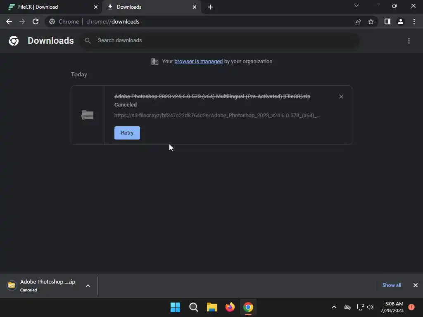
Task: Close the FileCR Download tab
Action: (96, 7)
